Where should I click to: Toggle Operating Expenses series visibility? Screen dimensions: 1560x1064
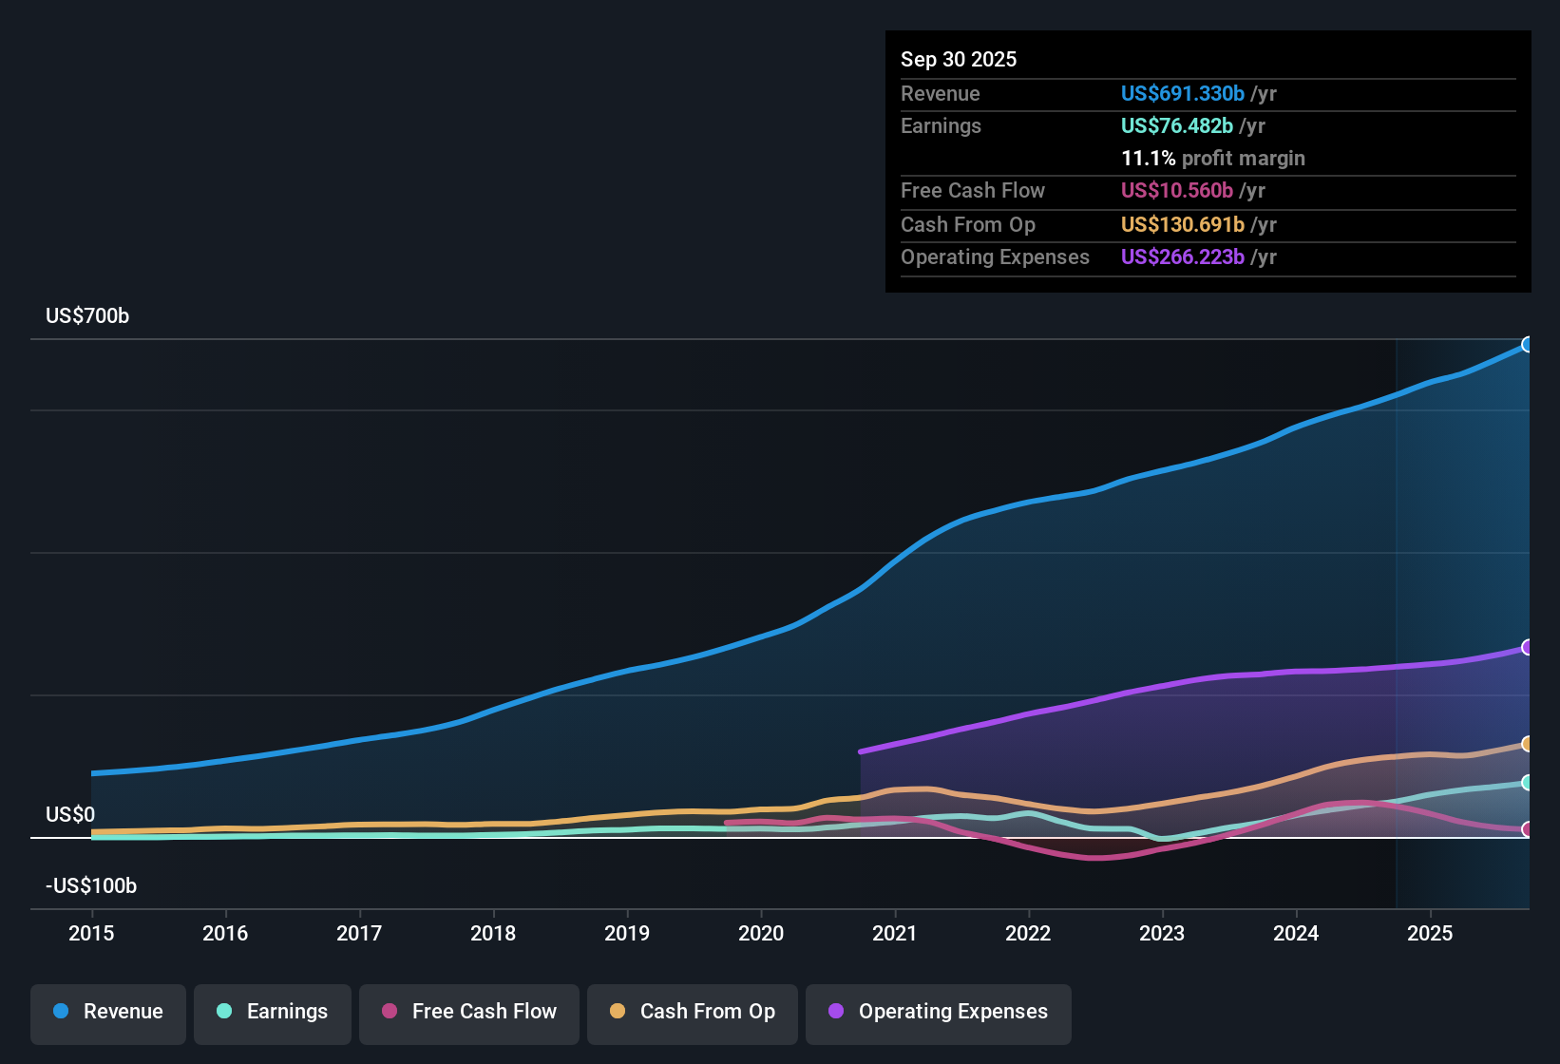[x=938, y=1012]
